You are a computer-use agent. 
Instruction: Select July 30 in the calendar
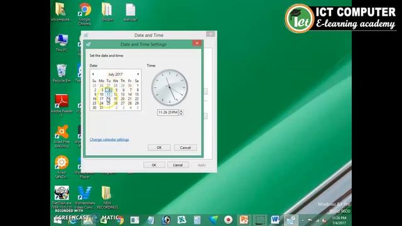[x=94, y=107]
